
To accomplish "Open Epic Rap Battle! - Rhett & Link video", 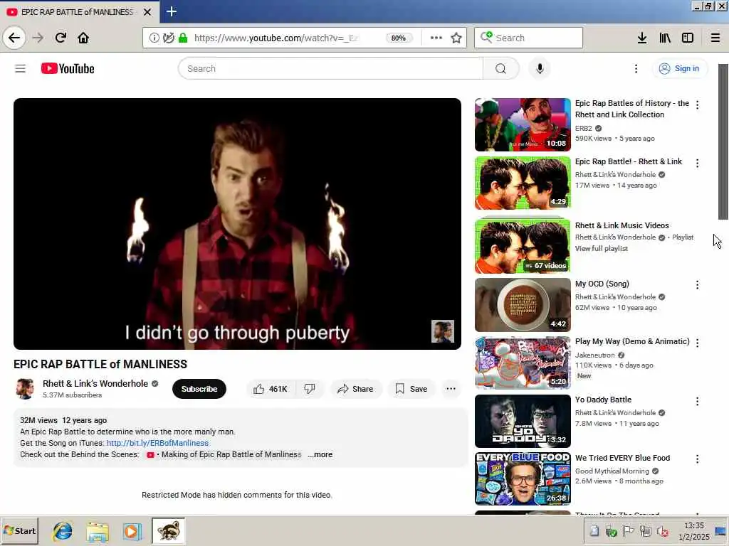I will click(523, 183).
